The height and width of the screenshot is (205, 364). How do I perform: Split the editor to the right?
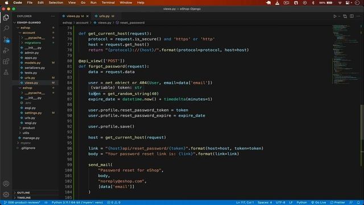point(351,17)
